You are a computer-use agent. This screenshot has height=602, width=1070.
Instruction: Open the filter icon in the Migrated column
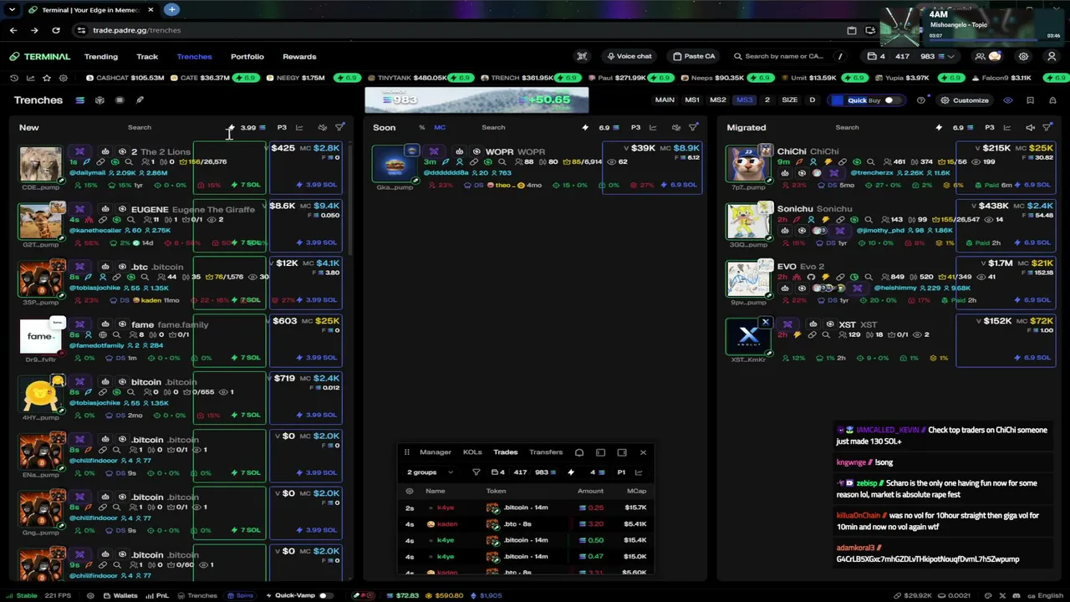[x=1047, y=127]
